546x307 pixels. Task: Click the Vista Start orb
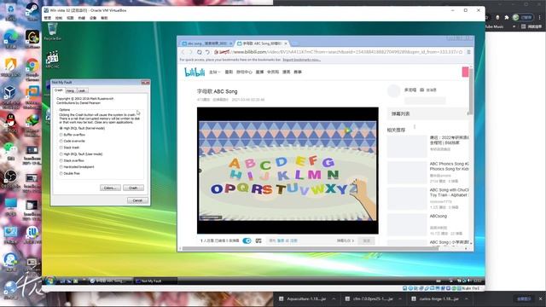click(49, 281)
